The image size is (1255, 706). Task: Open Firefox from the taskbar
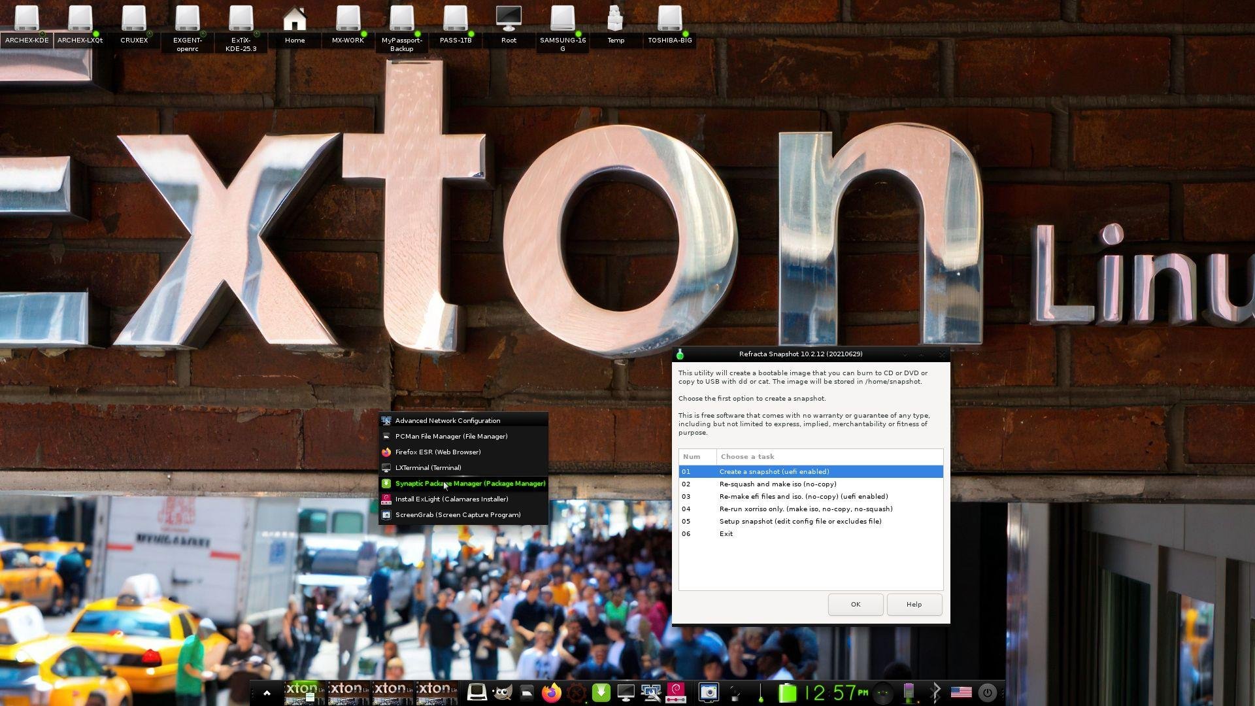552,692
